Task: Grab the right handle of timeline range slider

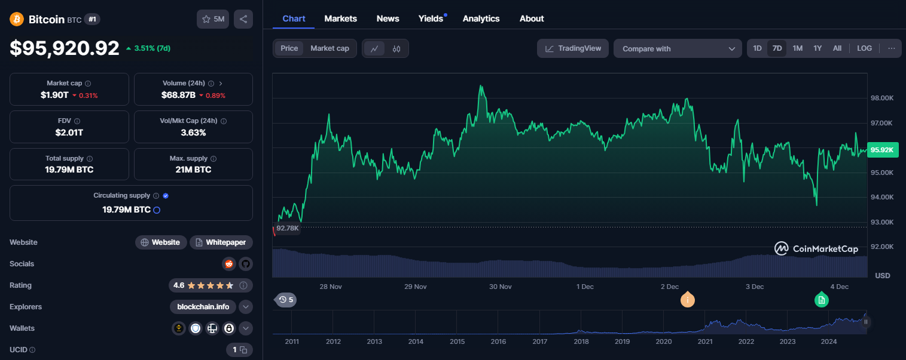Action: tap(865, 322)
